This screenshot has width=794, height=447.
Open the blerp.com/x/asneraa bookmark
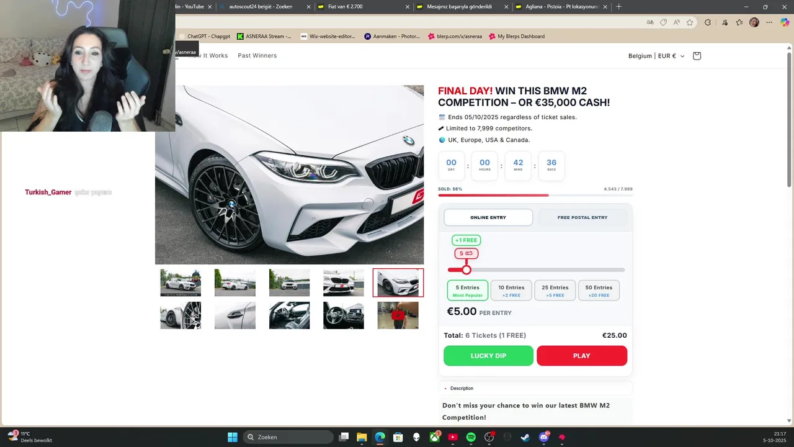455,37
